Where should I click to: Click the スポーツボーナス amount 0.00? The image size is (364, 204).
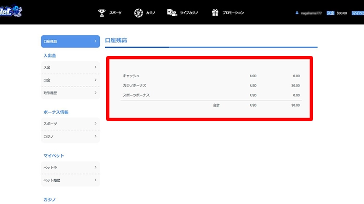point(296,95)
